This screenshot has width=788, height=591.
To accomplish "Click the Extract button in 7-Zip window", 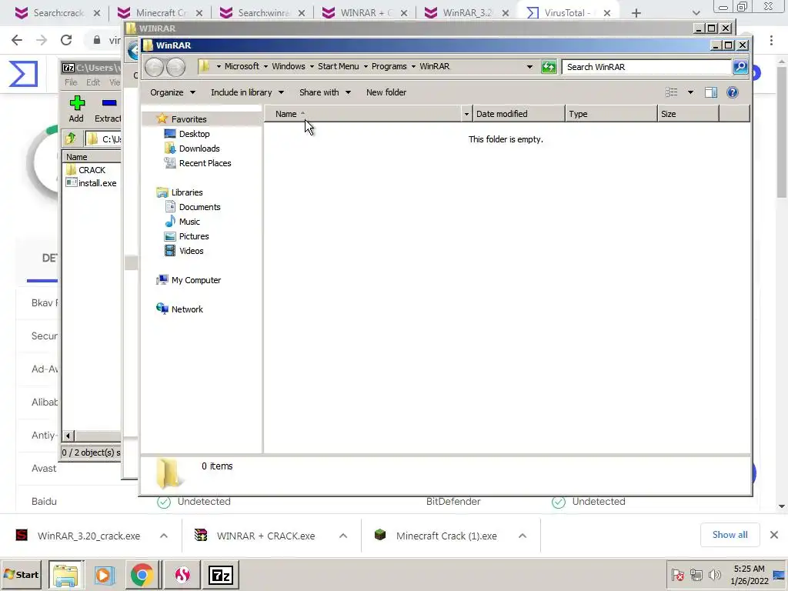I will [x=107, y=109].
